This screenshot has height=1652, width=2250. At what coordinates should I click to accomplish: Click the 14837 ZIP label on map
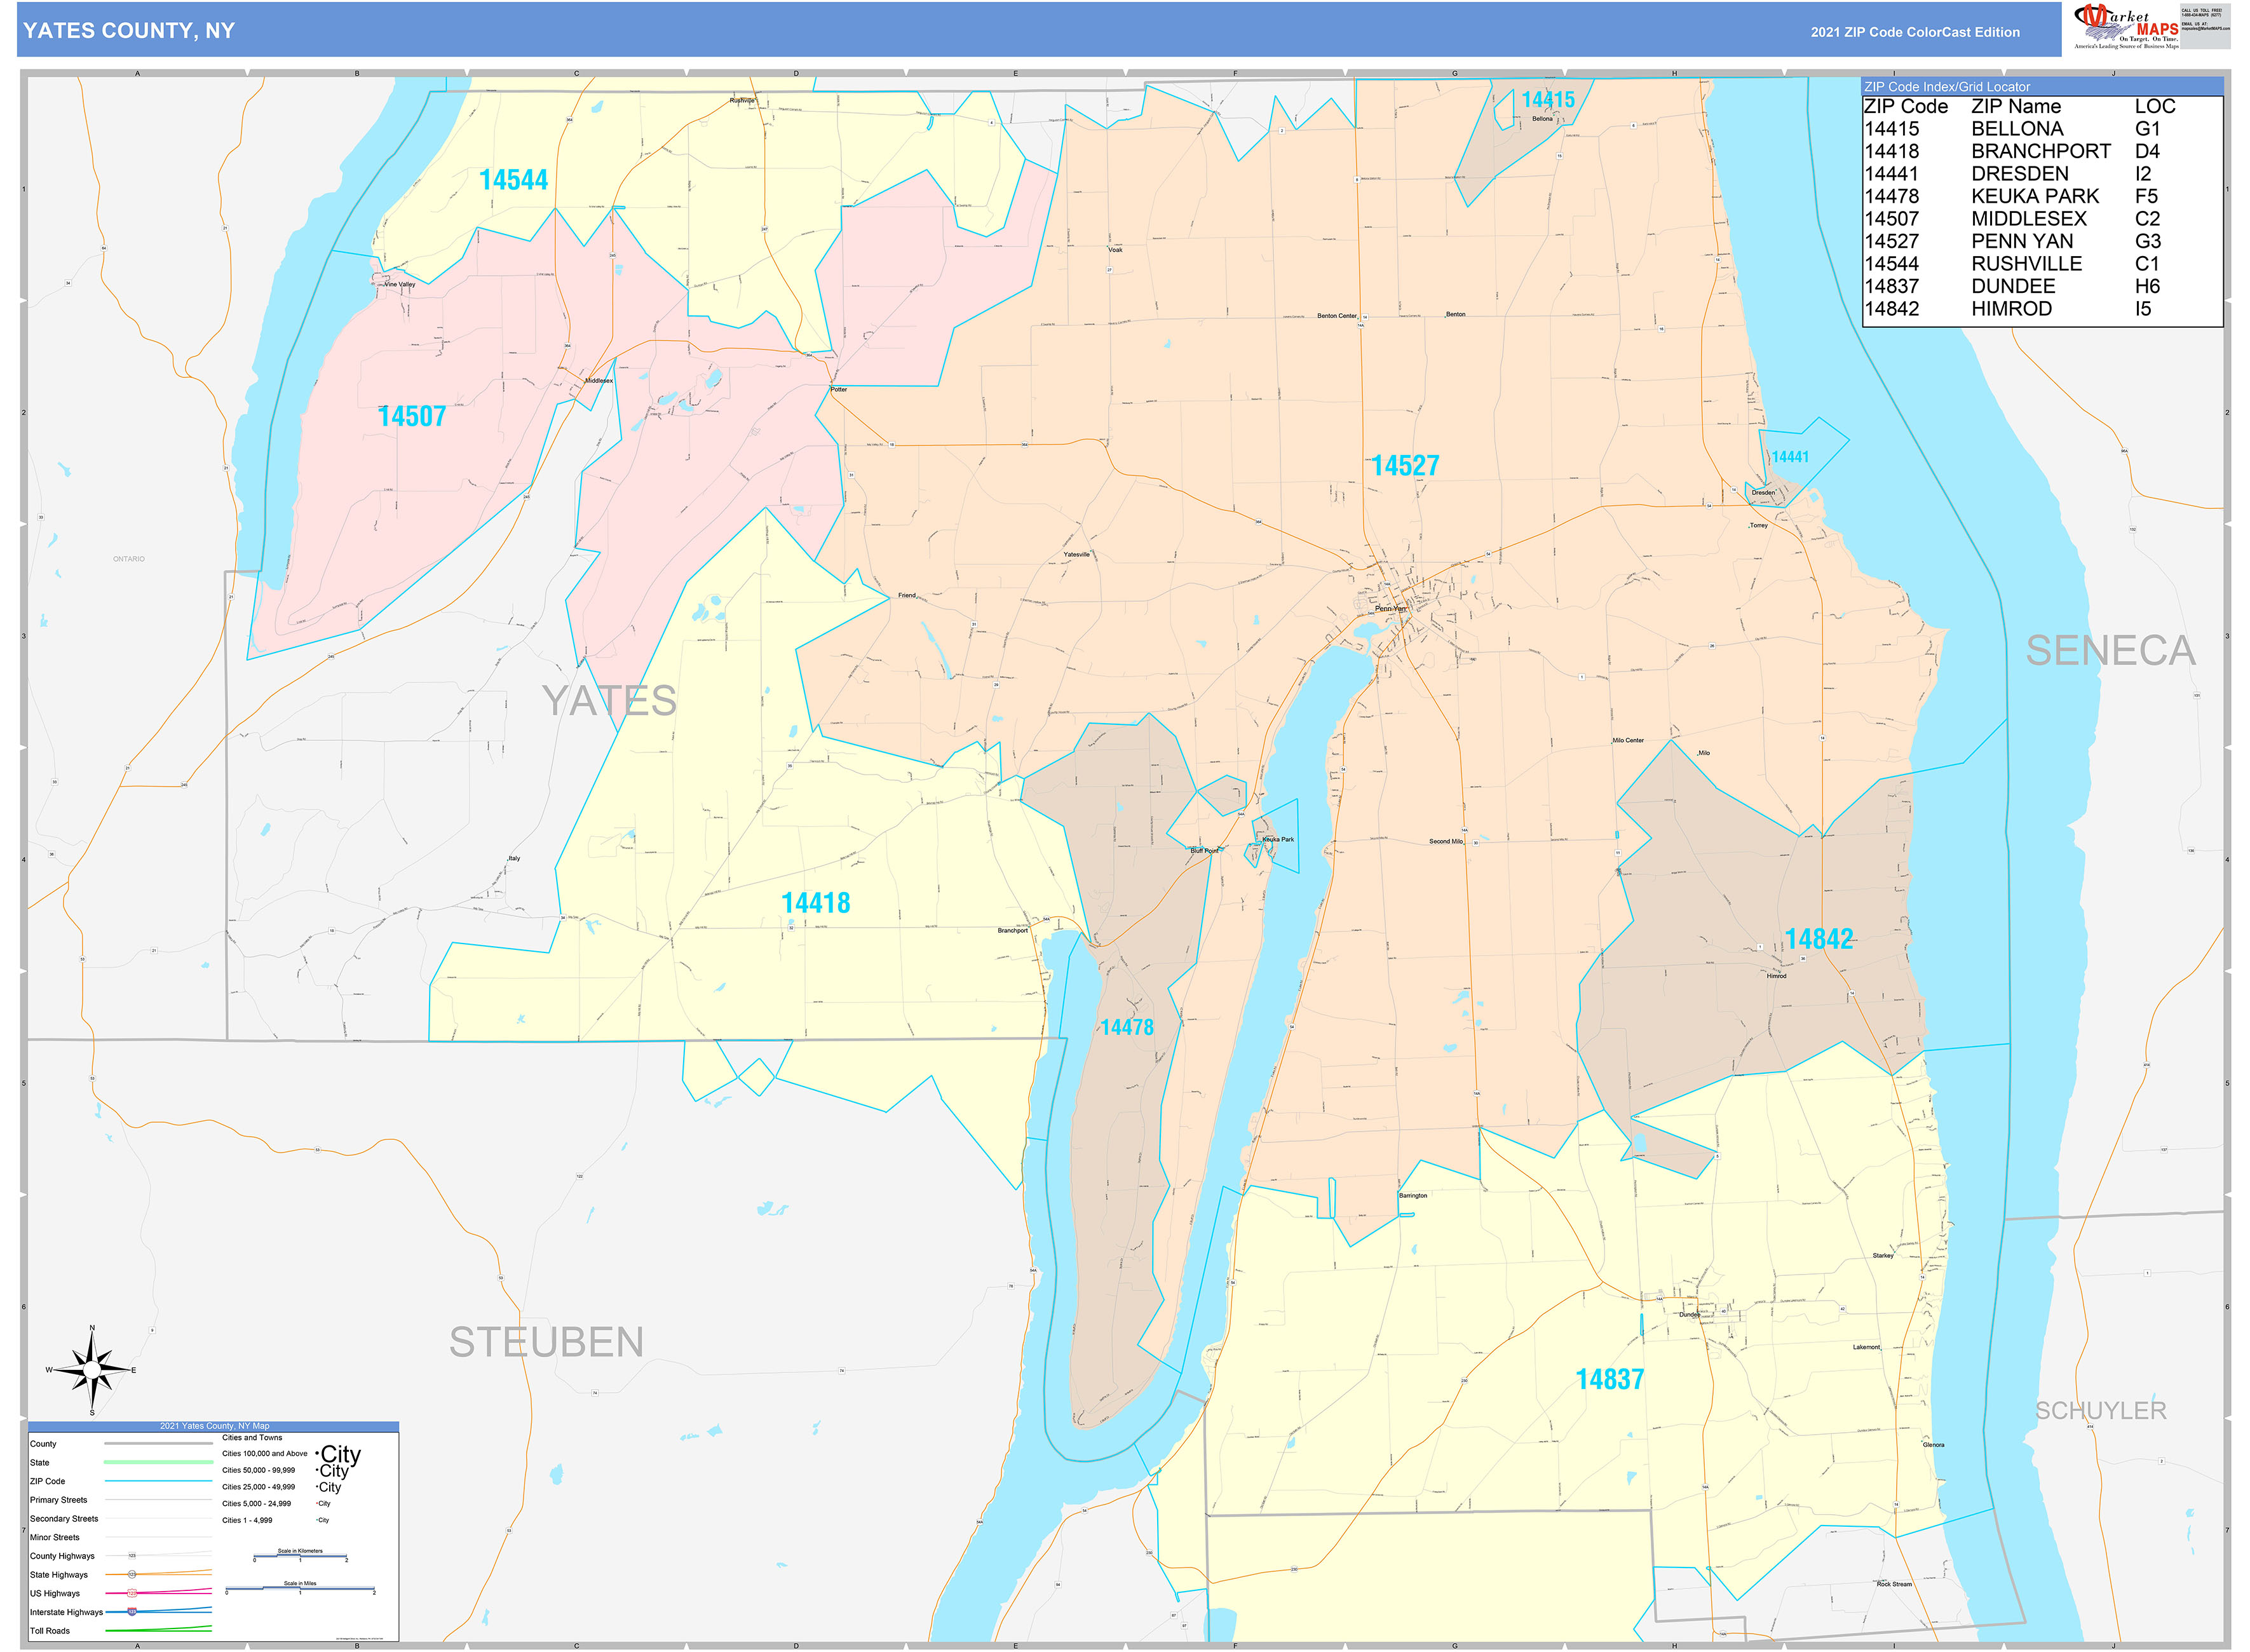point(1609,1379)
